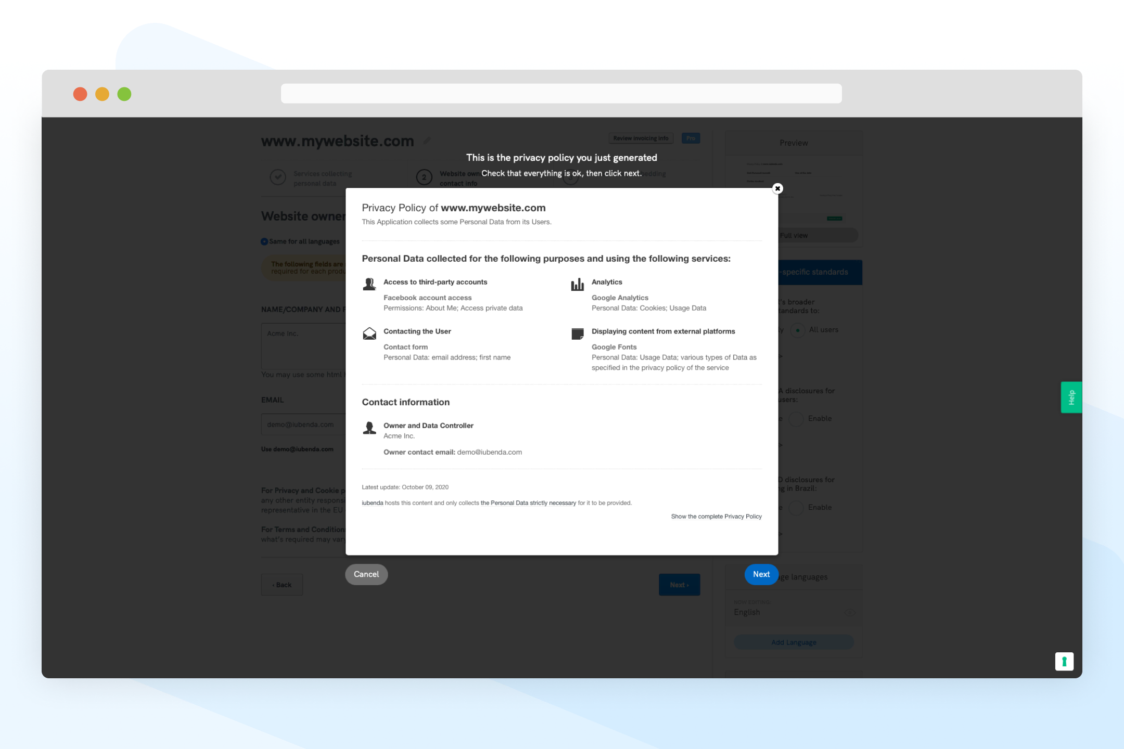1124x749 pixels.
Task: Click Show the complete Privacy Policy link
Action: click(717, 516)
